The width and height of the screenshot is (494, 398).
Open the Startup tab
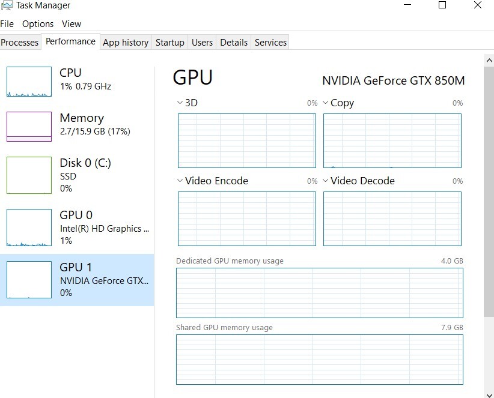[x=170, y=43]
